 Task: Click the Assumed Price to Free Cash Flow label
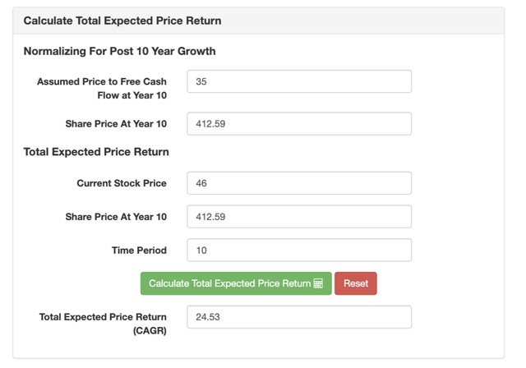pyautogui.click(x=102, y=89)
